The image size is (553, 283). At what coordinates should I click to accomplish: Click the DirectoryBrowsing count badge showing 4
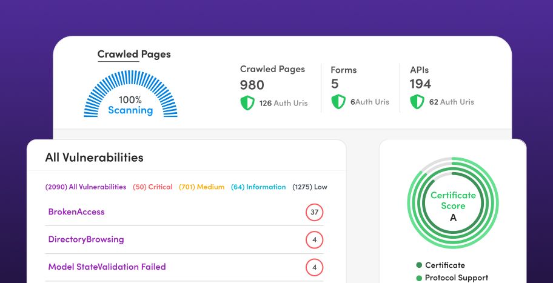[x=314, y=239]
